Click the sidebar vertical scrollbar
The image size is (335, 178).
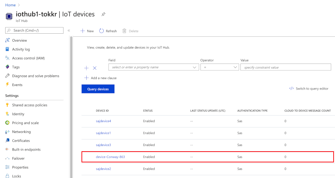pyautogui.click(x=71, y=107)
